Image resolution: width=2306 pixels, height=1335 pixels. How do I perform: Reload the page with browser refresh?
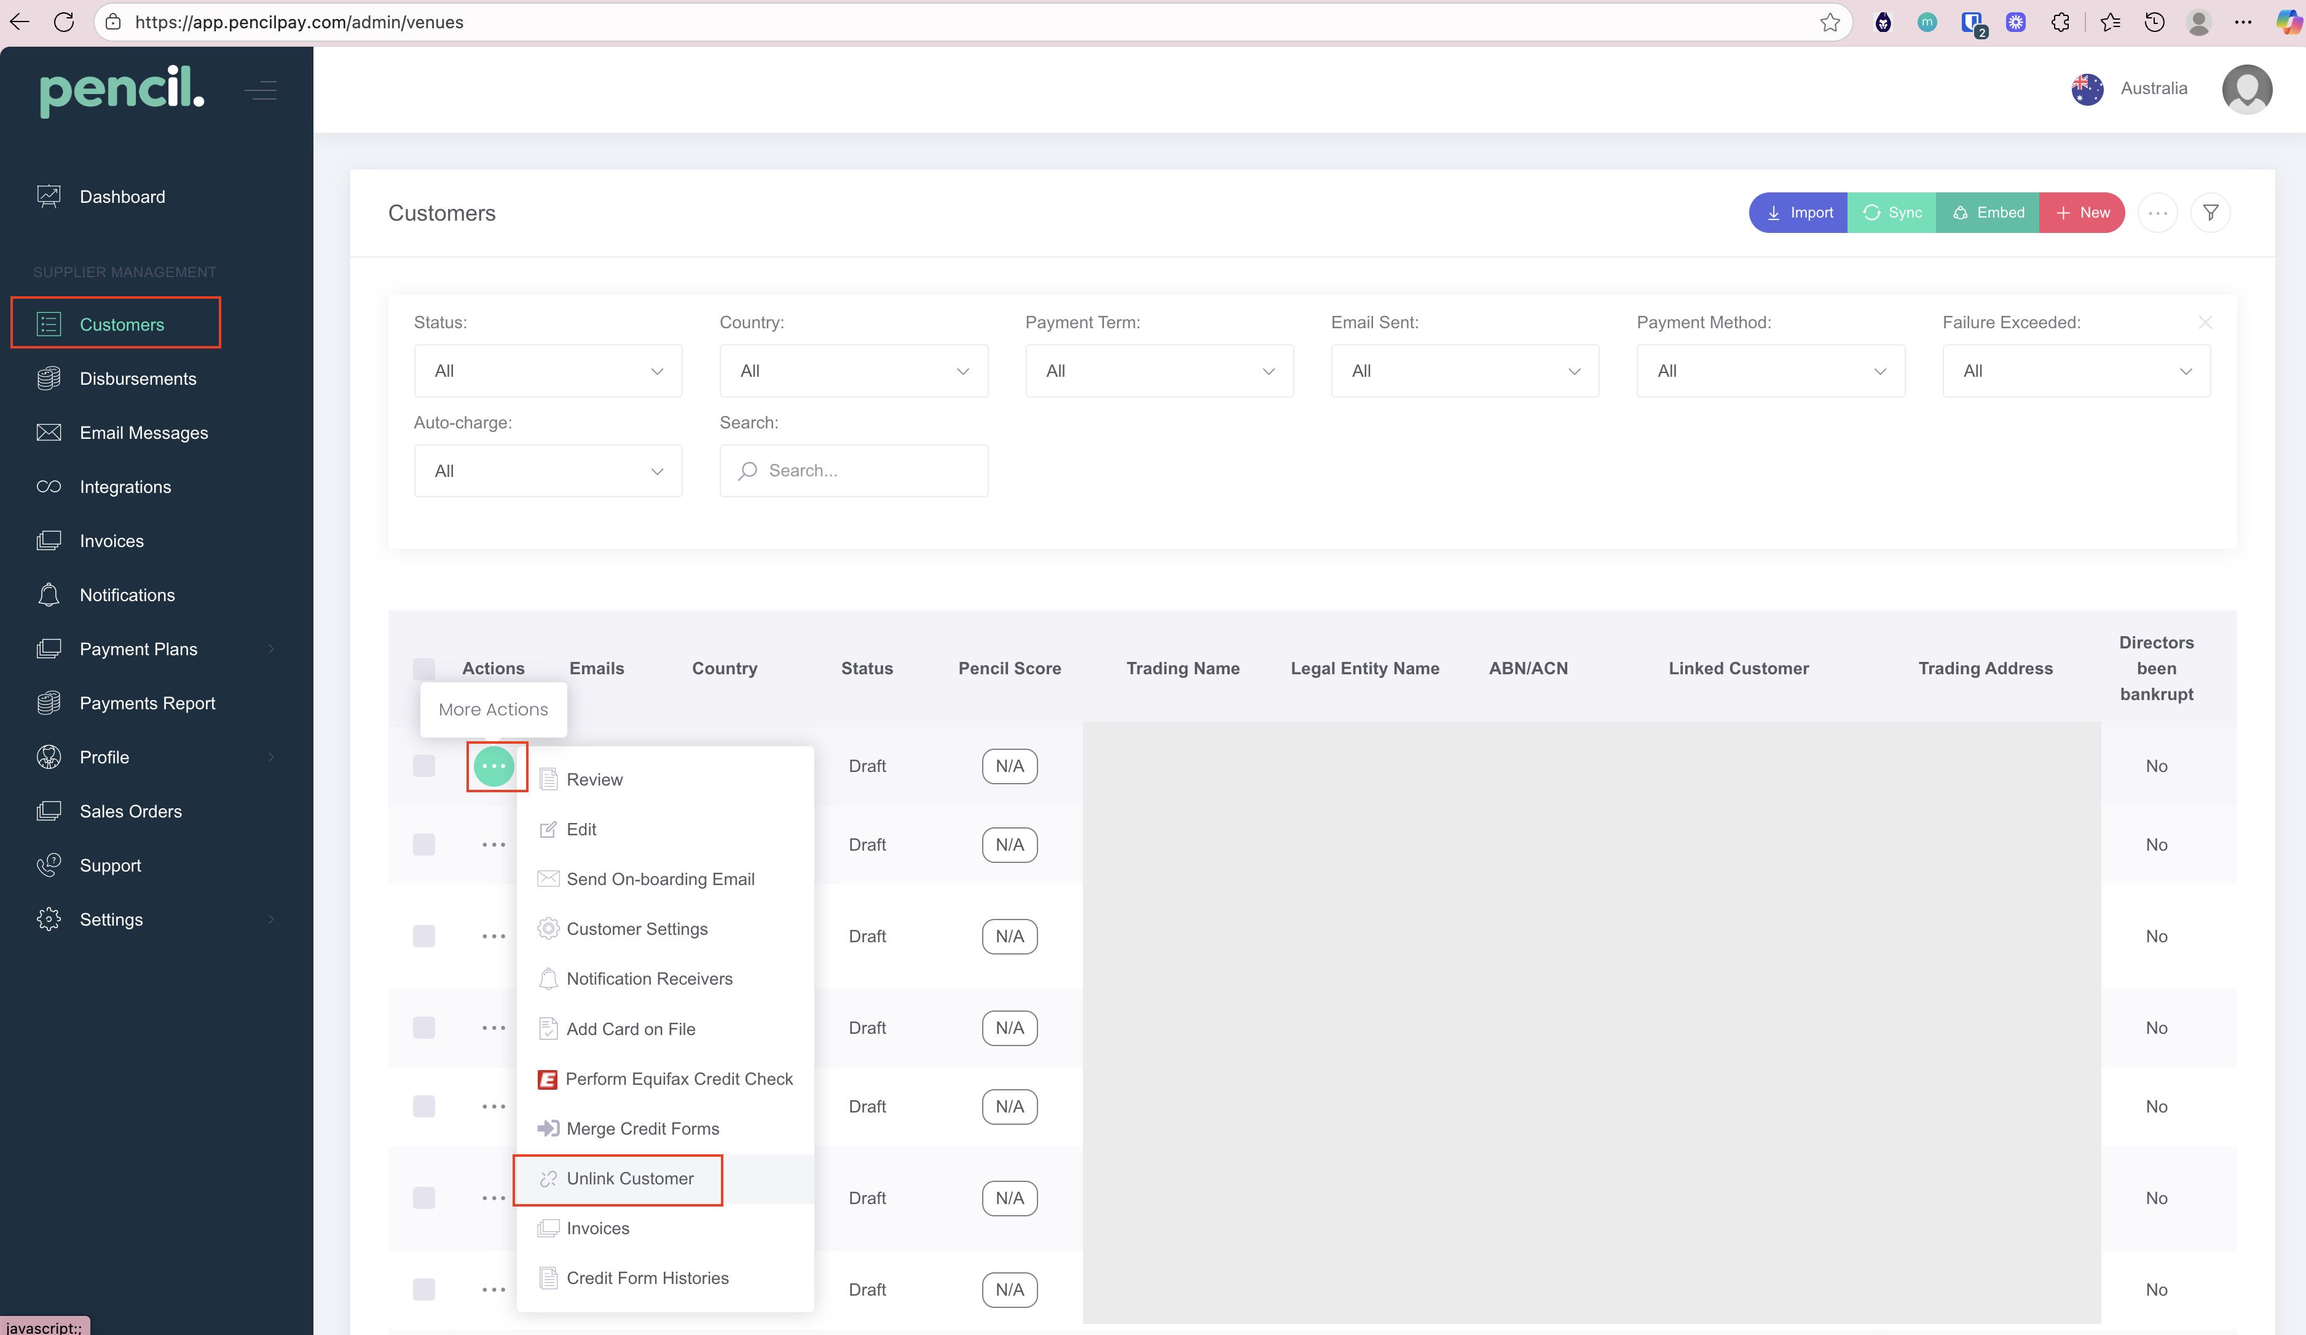click(x=63, y=22)
